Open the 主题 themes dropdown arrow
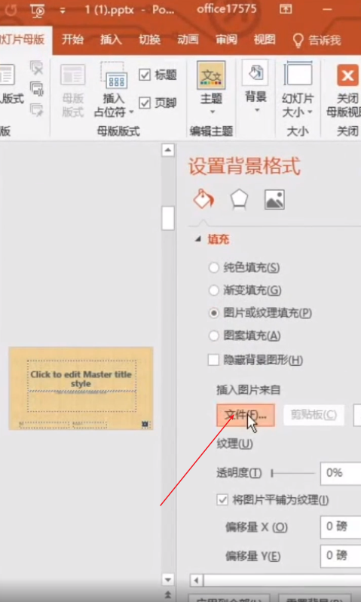The width and height of the screenshot is (361, 602). (211, 112)
